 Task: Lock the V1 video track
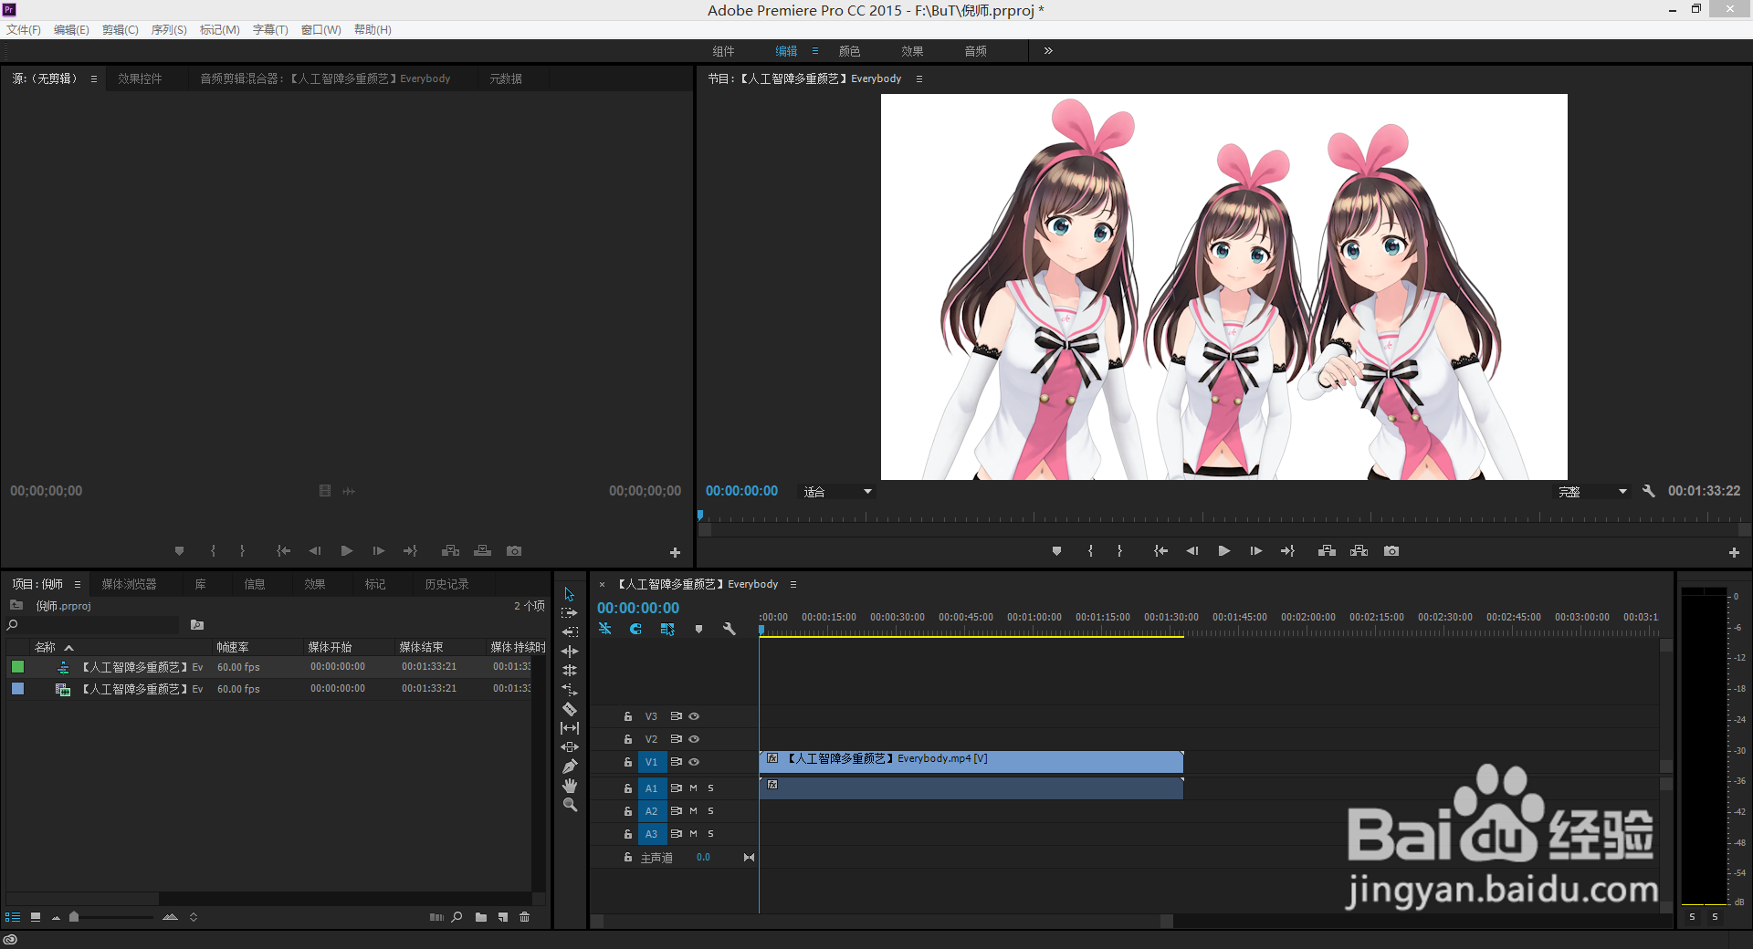[628, 762]
